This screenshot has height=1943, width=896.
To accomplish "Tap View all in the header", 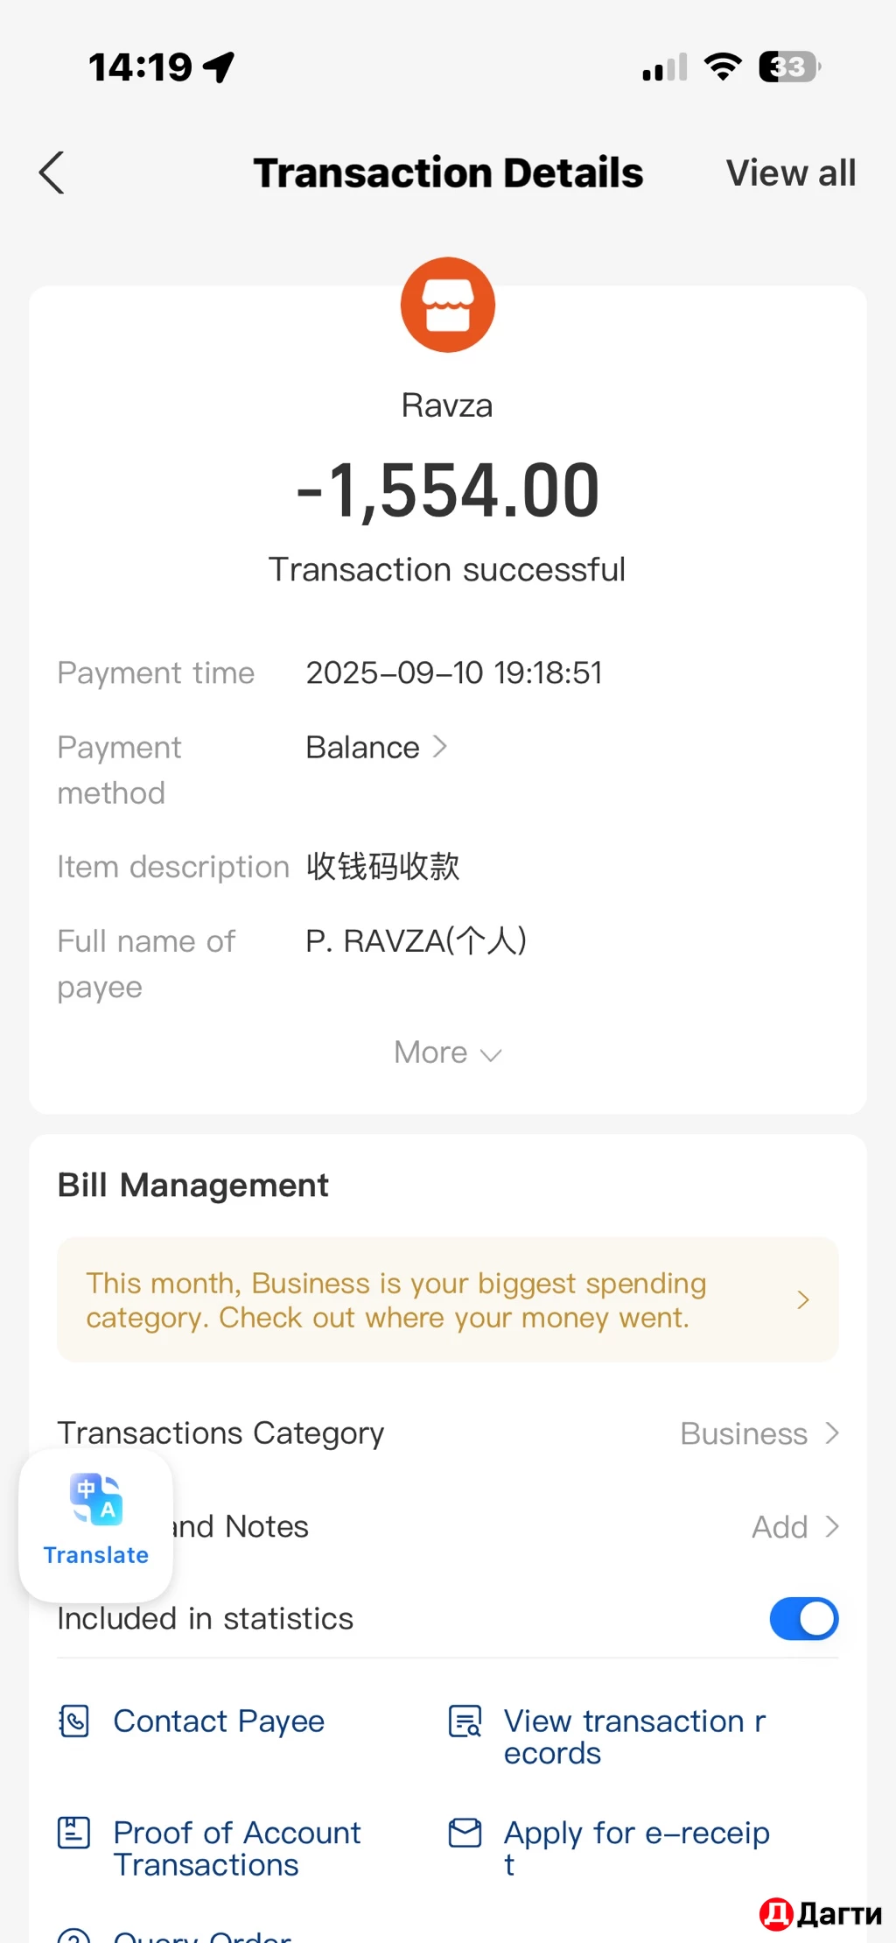I will point(791,172).
